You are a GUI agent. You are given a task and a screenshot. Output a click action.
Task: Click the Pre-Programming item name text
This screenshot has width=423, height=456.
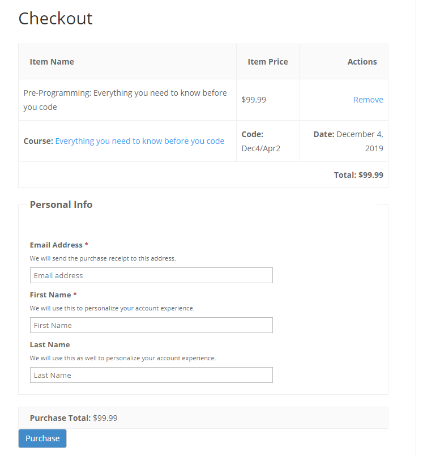[125, 100]
